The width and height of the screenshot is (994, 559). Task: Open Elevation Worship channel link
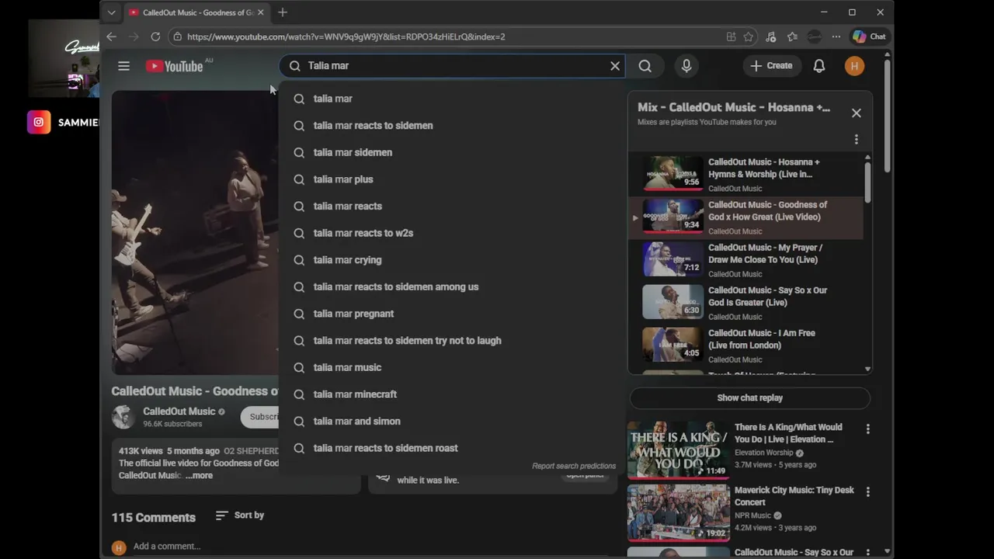[x=764, y=453]
